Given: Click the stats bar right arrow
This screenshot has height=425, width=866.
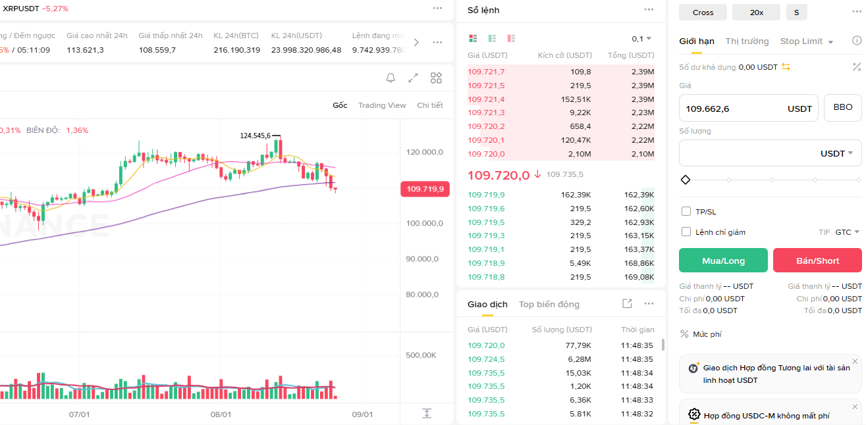Looking at the screenshot, I should (x=416, y=42).
